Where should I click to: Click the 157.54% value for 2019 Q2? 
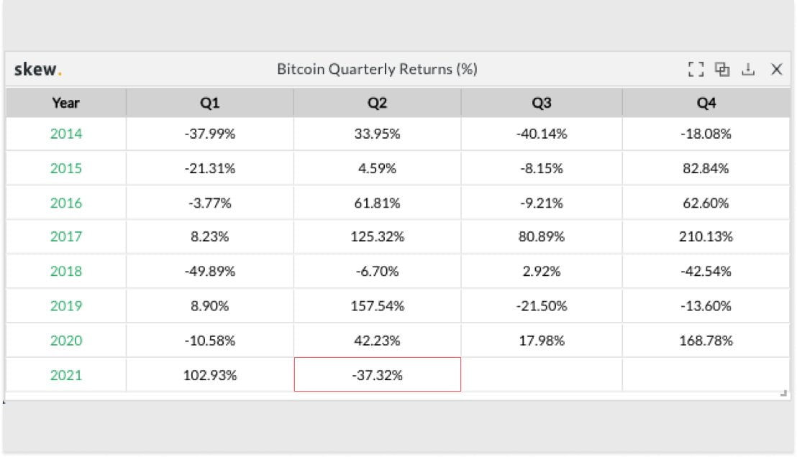[x=377, y=305]
